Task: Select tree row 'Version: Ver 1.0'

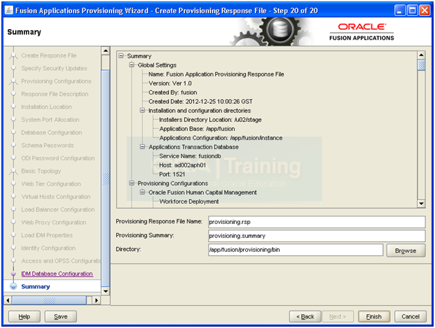Action: [170, 83]
